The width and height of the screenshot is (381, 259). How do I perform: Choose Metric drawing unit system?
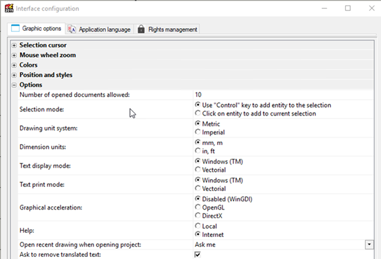tap(198, 124)
